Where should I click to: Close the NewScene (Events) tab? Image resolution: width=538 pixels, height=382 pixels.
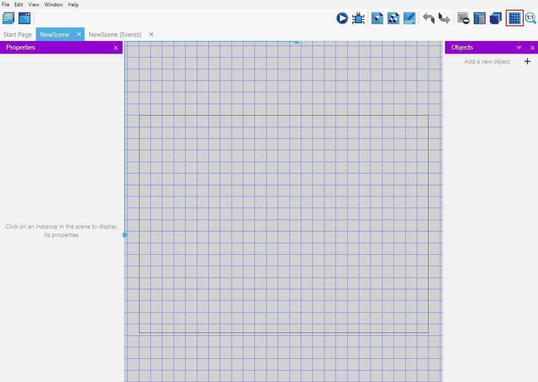151,34
